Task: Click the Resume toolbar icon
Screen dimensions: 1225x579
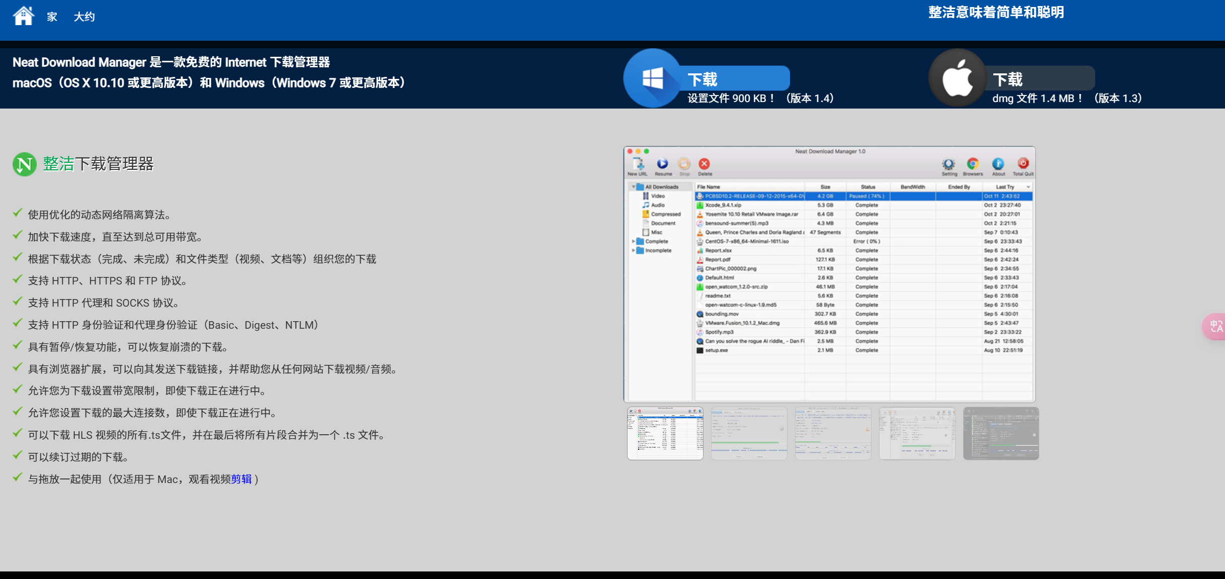Action: click(x=663, y=165)
